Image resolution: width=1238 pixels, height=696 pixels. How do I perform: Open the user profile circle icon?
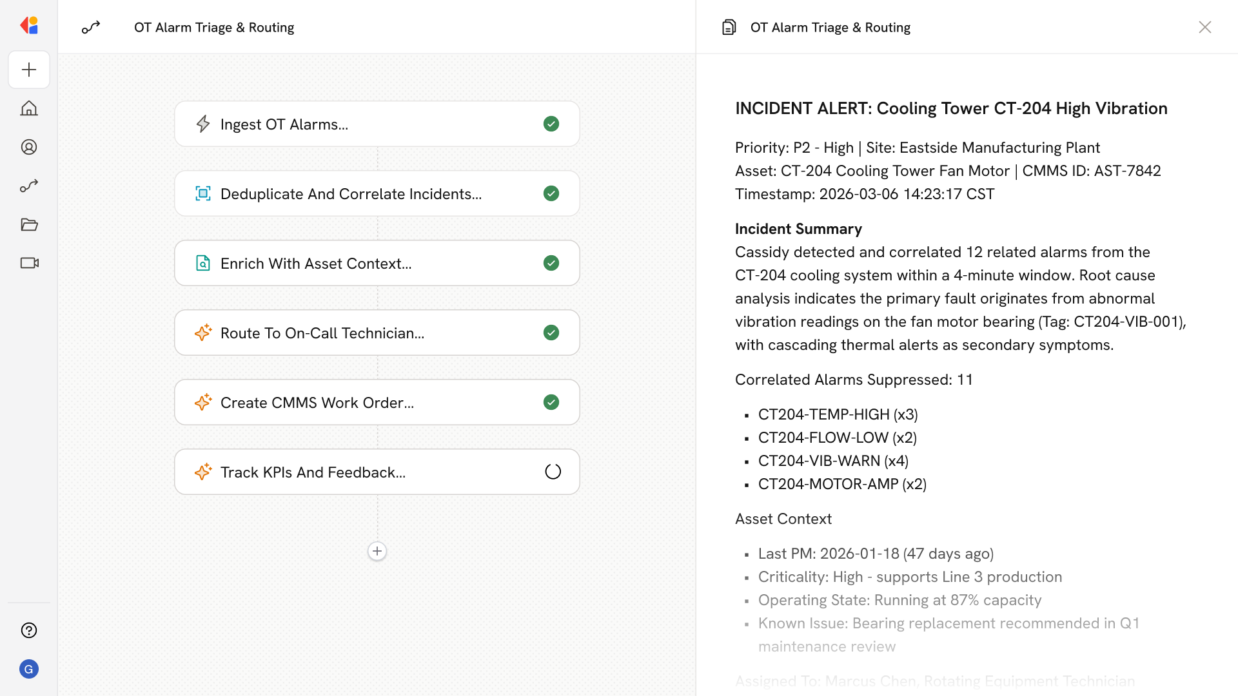coord(29,147)
